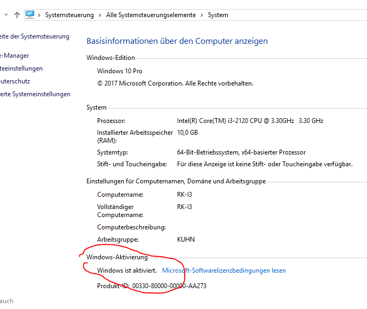
Task: Click the Windows-Edition section header
Action: [x=110, y=58]
